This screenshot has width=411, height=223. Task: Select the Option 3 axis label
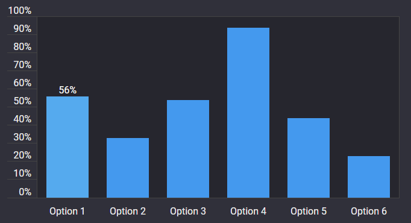[188, 211]
